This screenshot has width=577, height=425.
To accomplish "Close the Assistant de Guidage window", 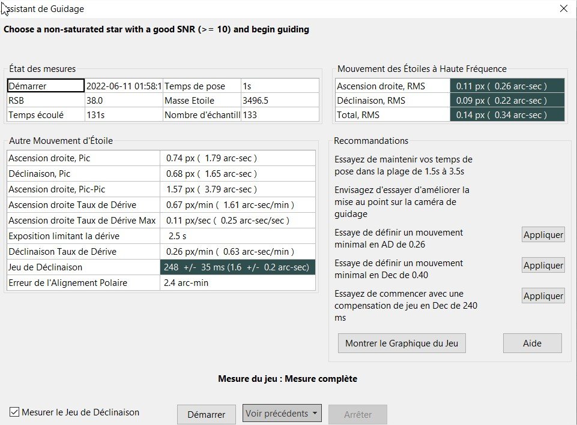I will click(563, 9).
